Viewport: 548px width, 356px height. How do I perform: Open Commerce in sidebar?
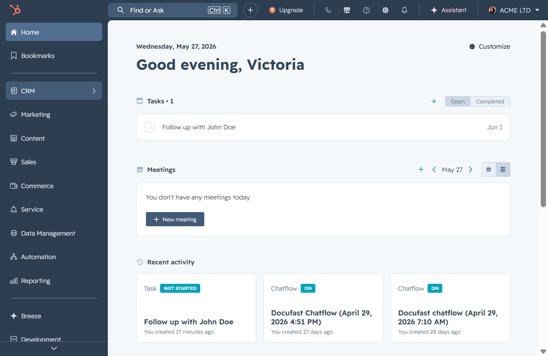[54, 186]
